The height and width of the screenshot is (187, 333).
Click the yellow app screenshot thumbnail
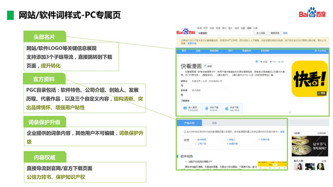272,165
